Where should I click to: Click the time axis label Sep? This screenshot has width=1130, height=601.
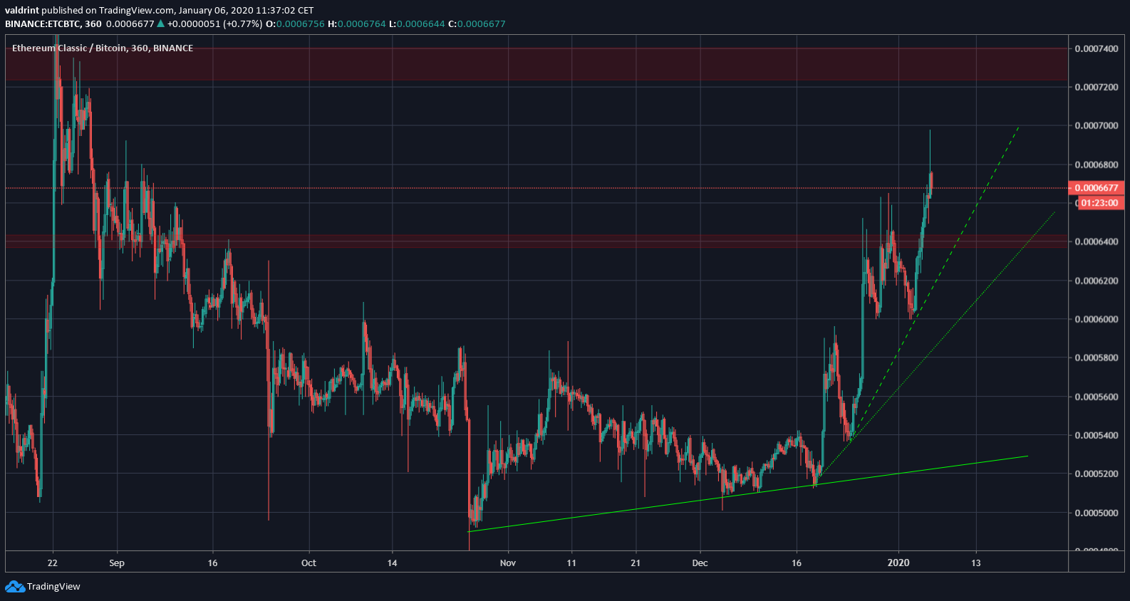tap(117, 563)
